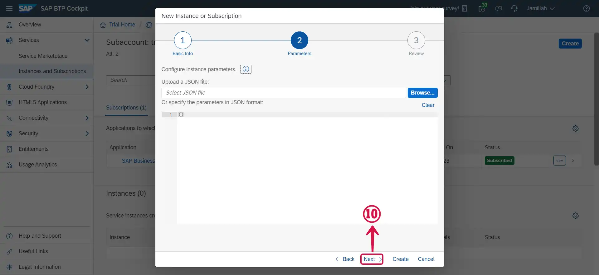Expand the Cloud Foundry submenu
The image size is (599, 275).
click(x=87, y=87)
